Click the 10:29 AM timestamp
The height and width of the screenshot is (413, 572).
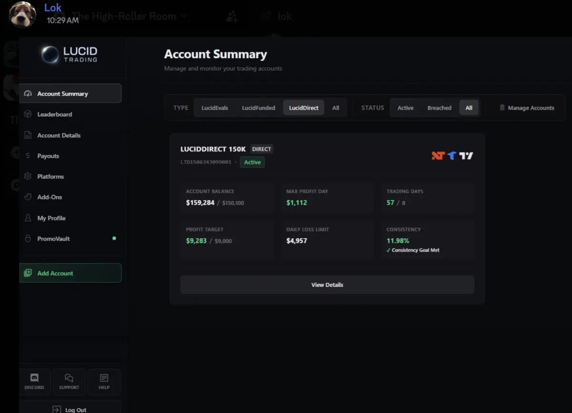pyautogui.click(x=62, y=20)
